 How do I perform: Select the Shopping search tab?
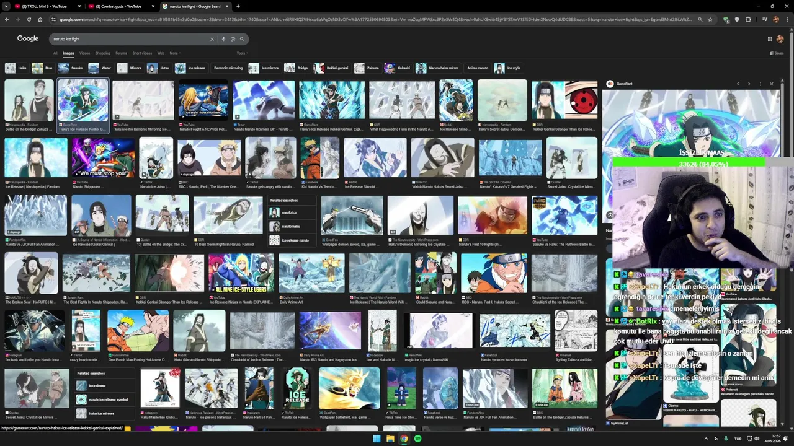coord(102,53)
